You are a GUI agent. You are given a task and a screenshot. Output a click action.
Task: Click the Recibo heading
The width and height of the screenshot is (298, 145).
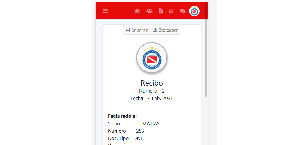click(152, 83)
